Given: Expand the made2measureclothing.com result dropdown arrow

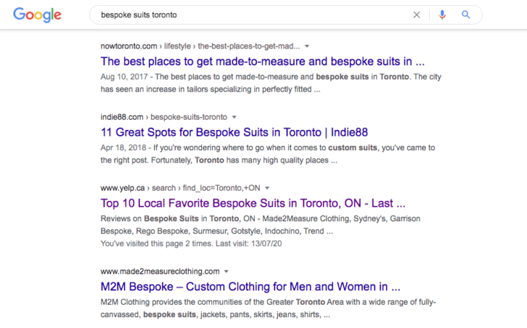Looking at the screenshot, I should pos(226,272).
